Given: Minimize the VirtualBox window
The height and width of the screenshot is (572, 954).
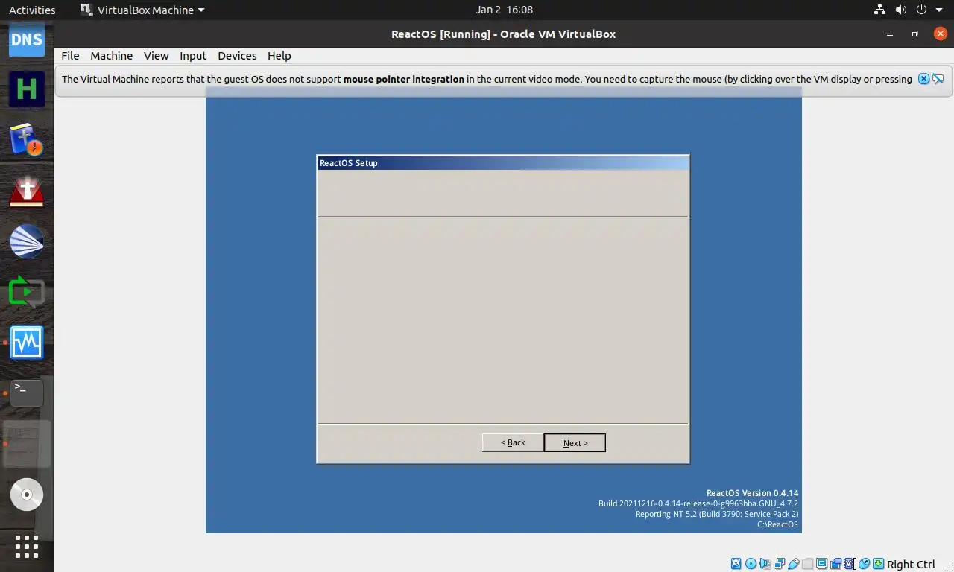Looking at the screenshot, I should point(889,34).
